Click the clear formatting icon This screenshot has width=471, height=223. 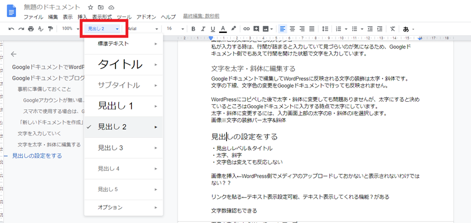click(x=393, y=29)
